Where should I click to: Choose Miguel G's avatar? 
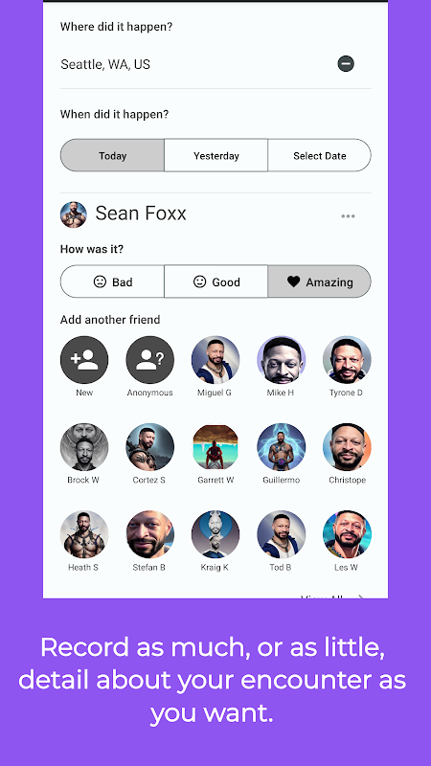[215, 360]
